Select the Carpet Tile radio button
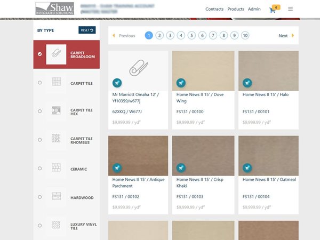This screenshot has height=240, width=320. coord(40,83)
